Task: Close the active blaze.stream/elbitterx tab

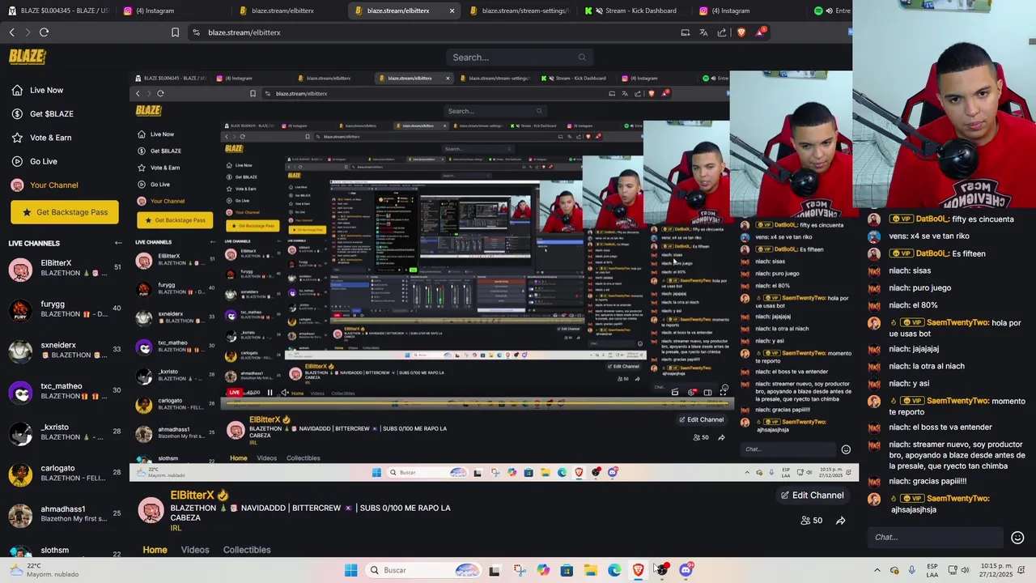Action: pos(452,11)
